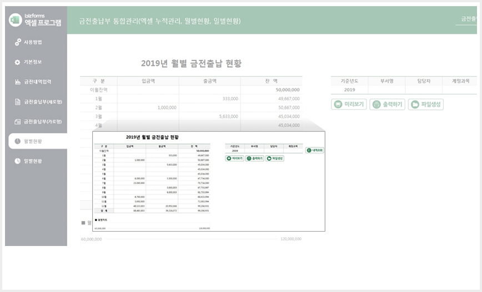The height and width of the screenshot is (292, 482).
Task: Select the 금전내역입력 chart icon
Action: (x=18, y=81)
